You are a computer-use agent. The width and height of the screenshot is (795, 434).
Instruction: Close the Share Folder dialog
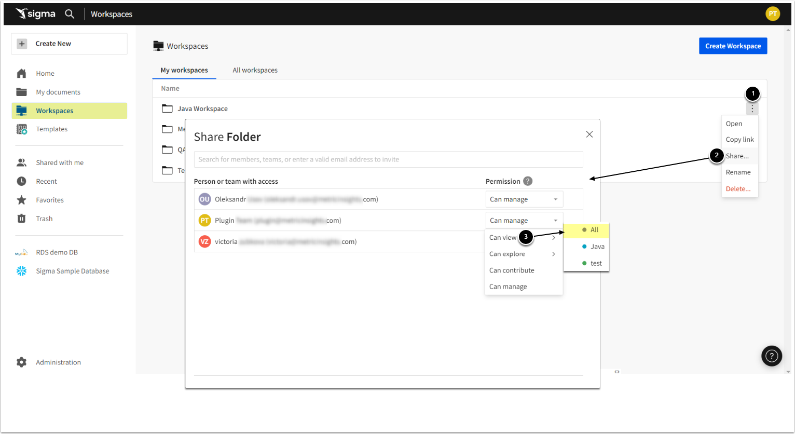coord(590,134)
